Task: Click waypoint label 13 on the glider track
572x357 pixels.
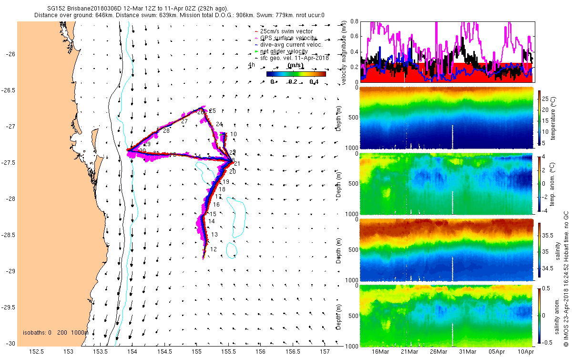Action: [x=214, y=235]
